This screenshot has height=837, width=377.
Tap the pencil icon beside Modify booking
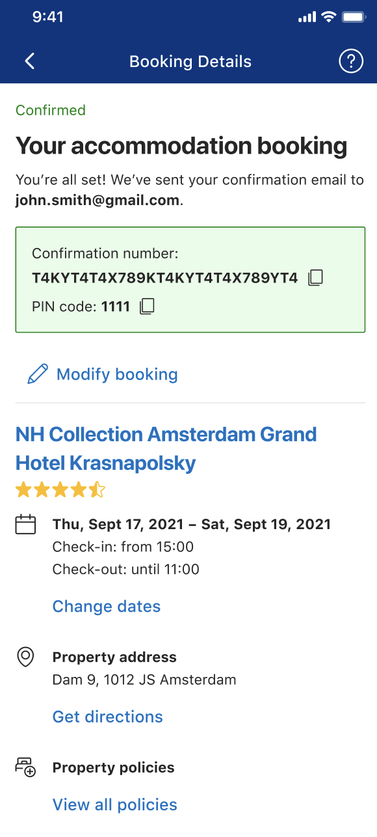(x=38, y=374)
